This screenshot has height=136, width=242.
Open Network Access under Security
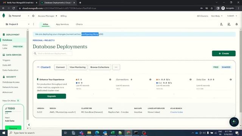tap(10, 87)
